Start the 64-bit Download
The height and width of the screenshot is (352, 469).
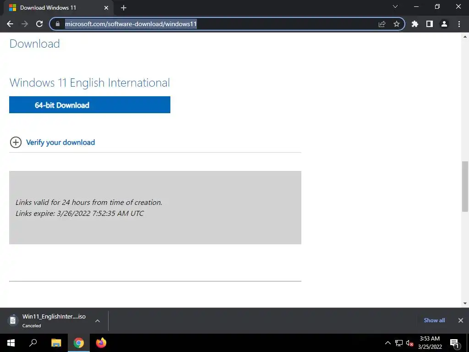[x=90, y=105]
